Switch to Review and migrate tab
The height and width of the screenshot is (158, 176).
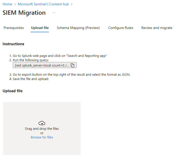(157, 28)
